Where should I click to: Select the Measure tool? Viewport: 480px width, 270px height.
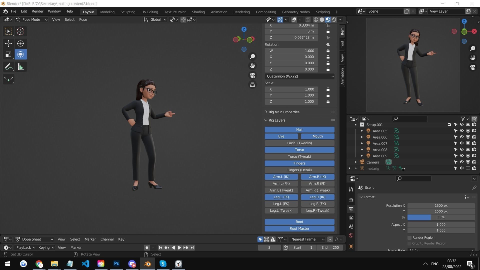point(20,67)
